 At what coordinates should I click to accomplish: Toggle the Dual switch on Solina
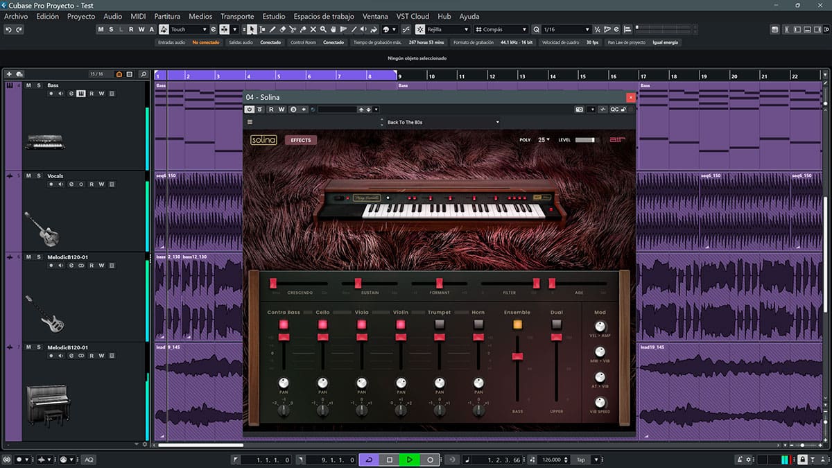click(x=556, y=324)
